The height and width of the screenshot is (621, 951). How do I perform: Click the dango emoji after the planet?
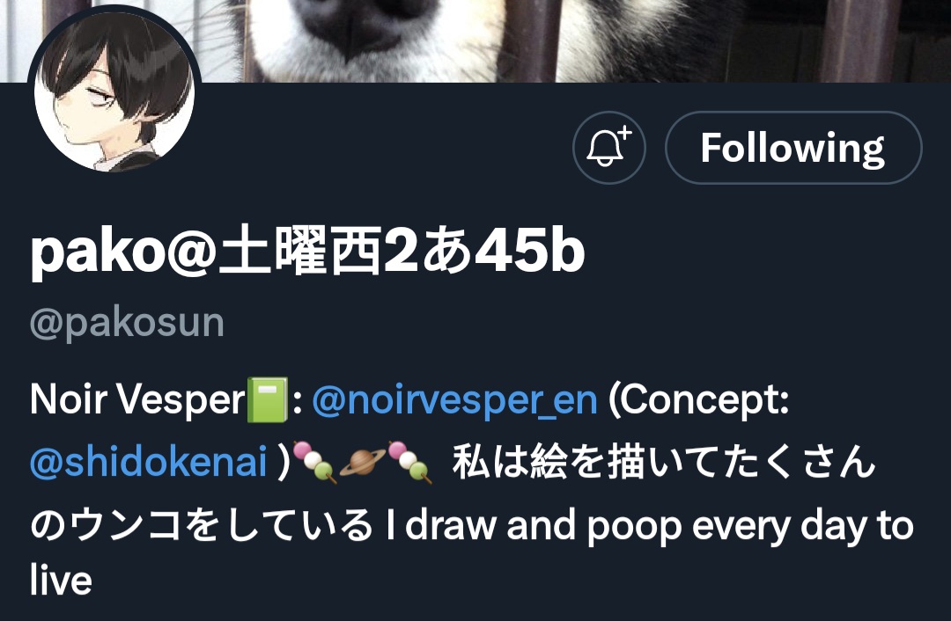tap(410, 463)
